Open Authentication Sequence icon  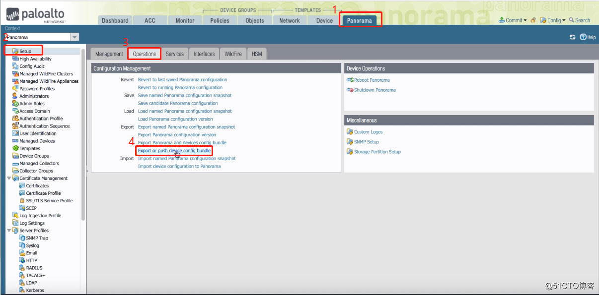click(x=15, y=126)
